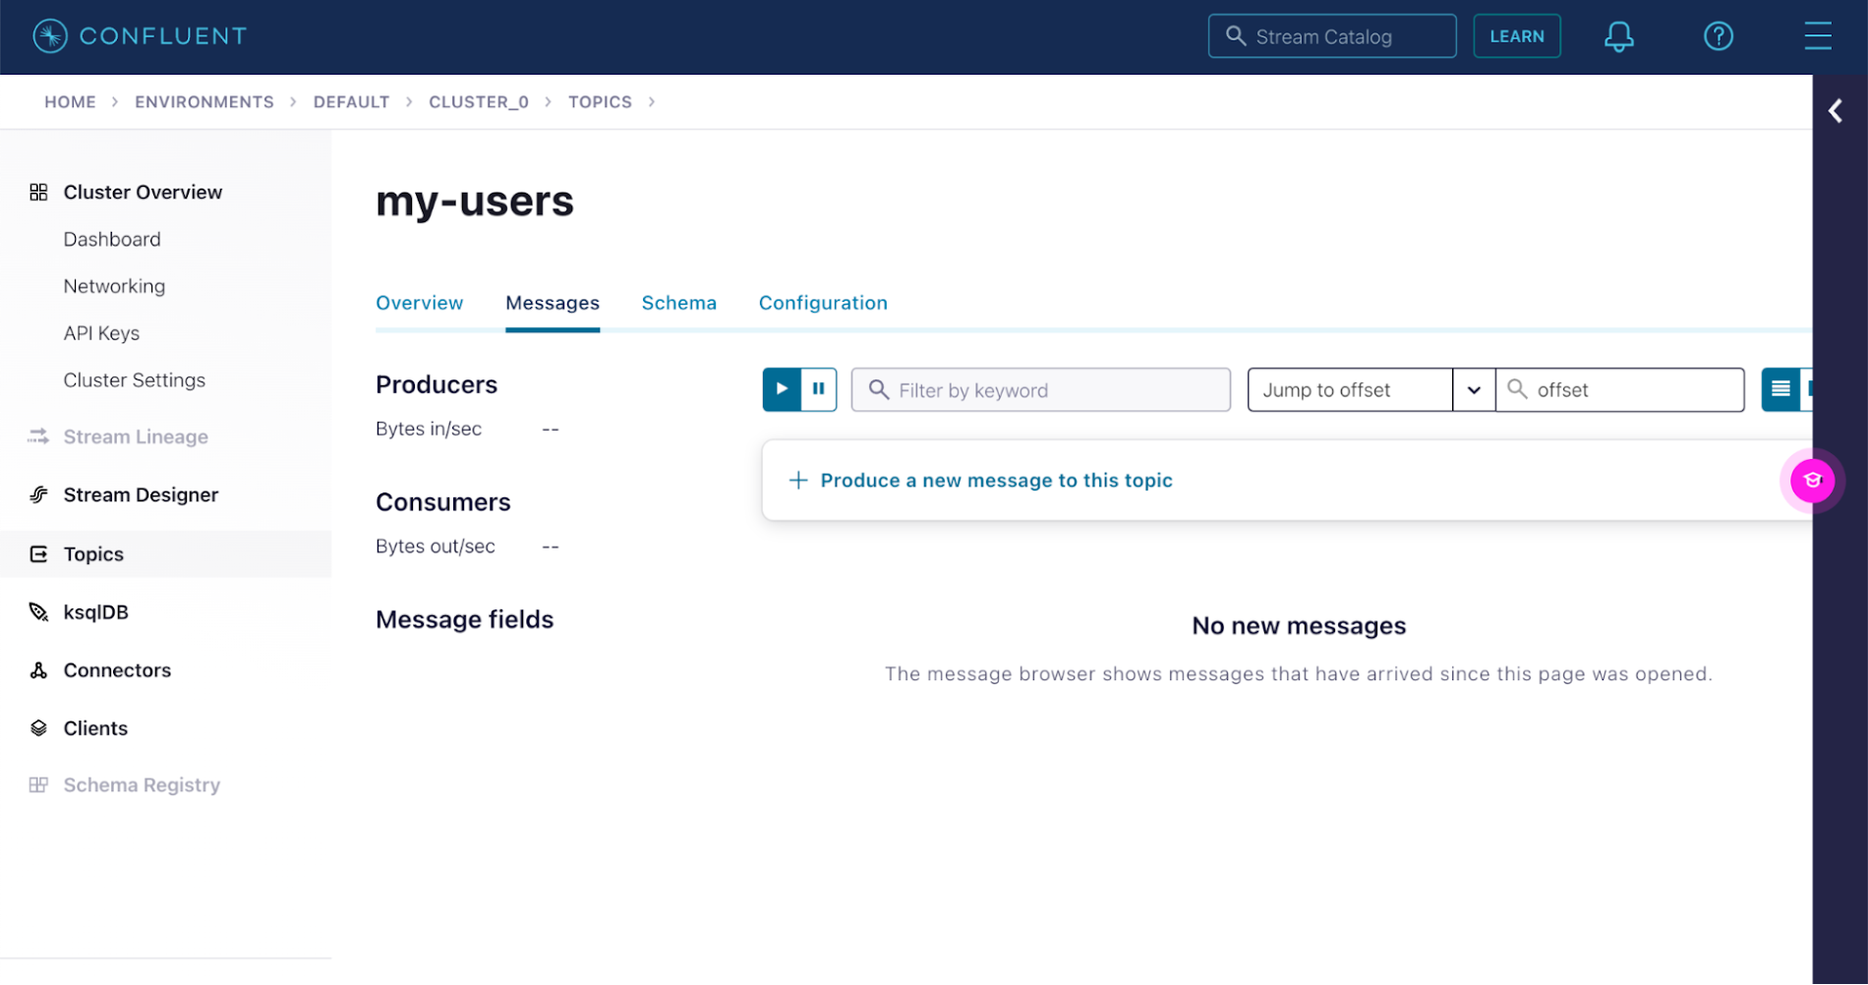Viewport: 1868px width, 985px height.
Task: Open the help question mark icon
Action: coord(1718,36)
